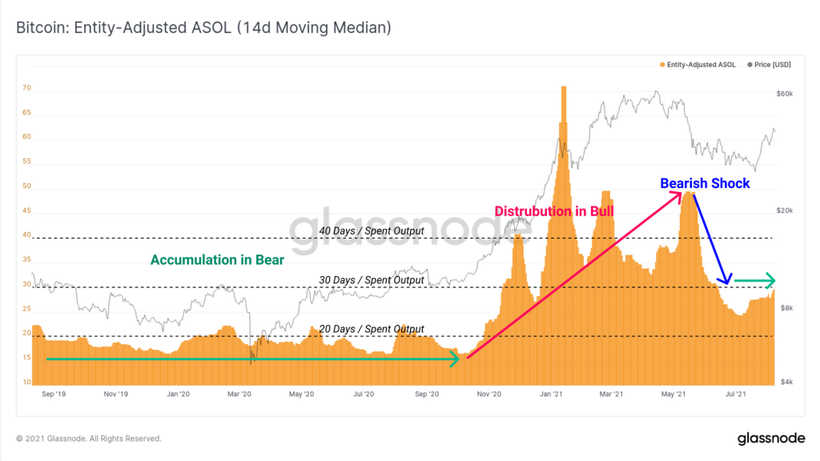Click the green arrowhead ending Accumulation line
Viewport: 820px width, 461px height.
point(455,359)
